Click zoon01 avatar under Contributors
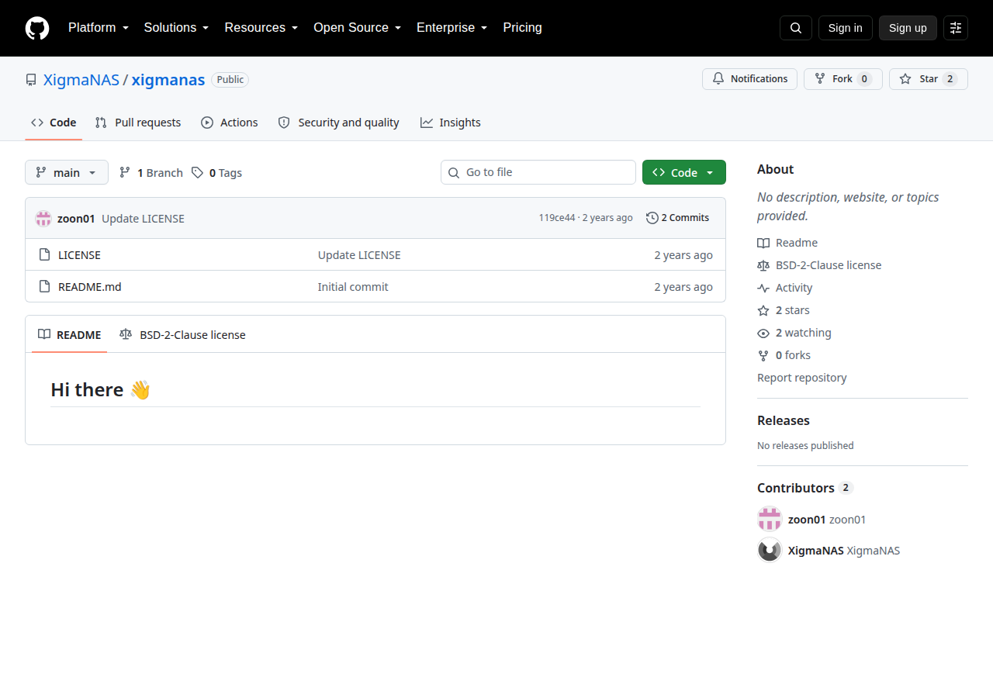 [x=770, y=519]
